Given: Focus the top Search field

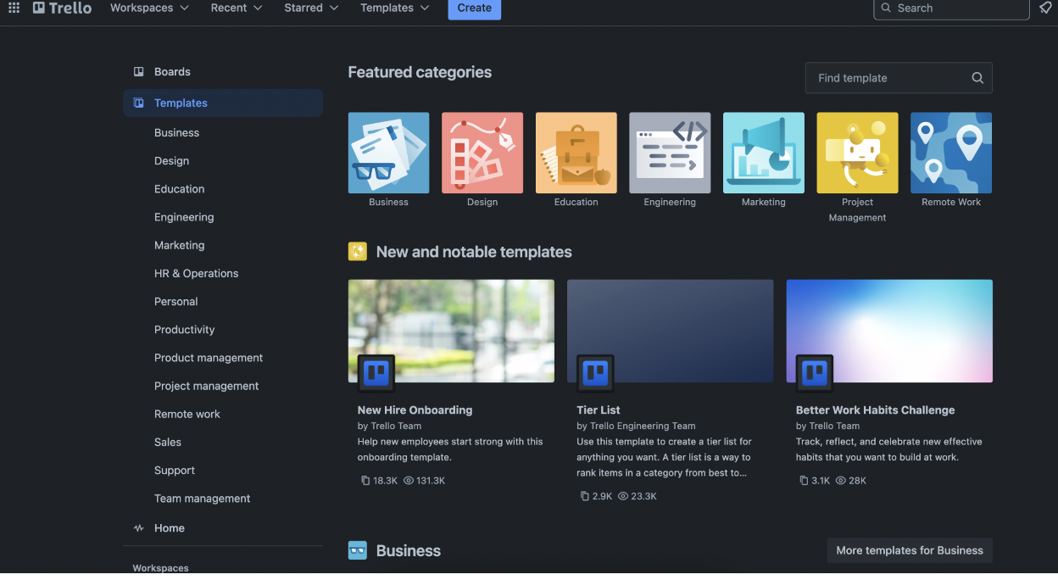Looking at the screenshot, I should [x=951, y=8].
